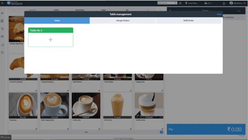Select the Irish Latte item
Screen dimensions: 248x140
pyautogui.click(x=117, y=111)
